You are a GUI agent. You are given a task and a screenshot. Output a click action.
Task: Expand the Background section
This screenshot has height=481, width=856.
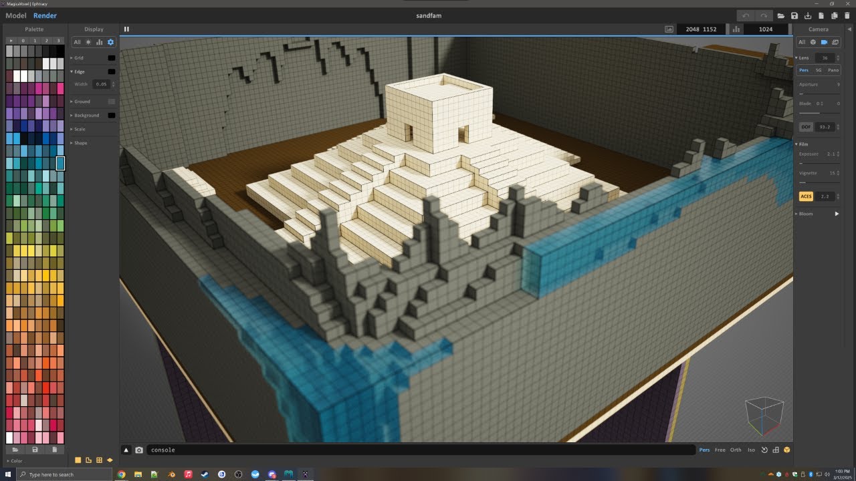pyautogui.click(x=86, y=116)
